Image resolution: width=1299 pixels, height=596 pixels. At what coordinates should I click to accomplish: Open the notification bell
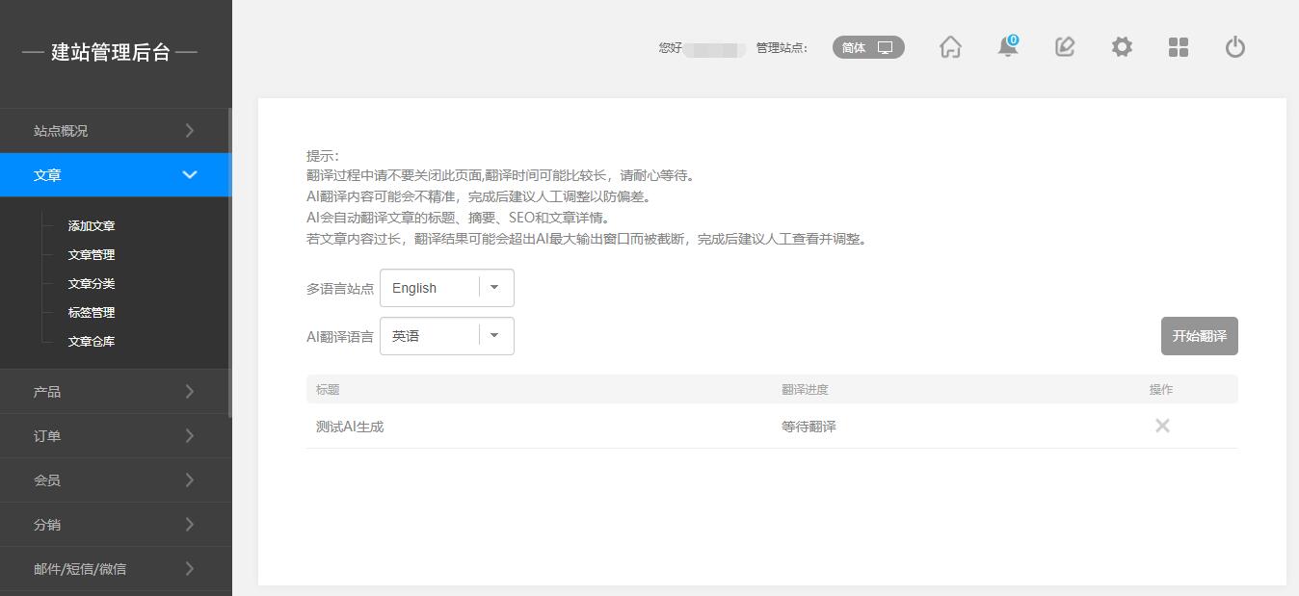pyautogui.click(x=1008, y=47)
